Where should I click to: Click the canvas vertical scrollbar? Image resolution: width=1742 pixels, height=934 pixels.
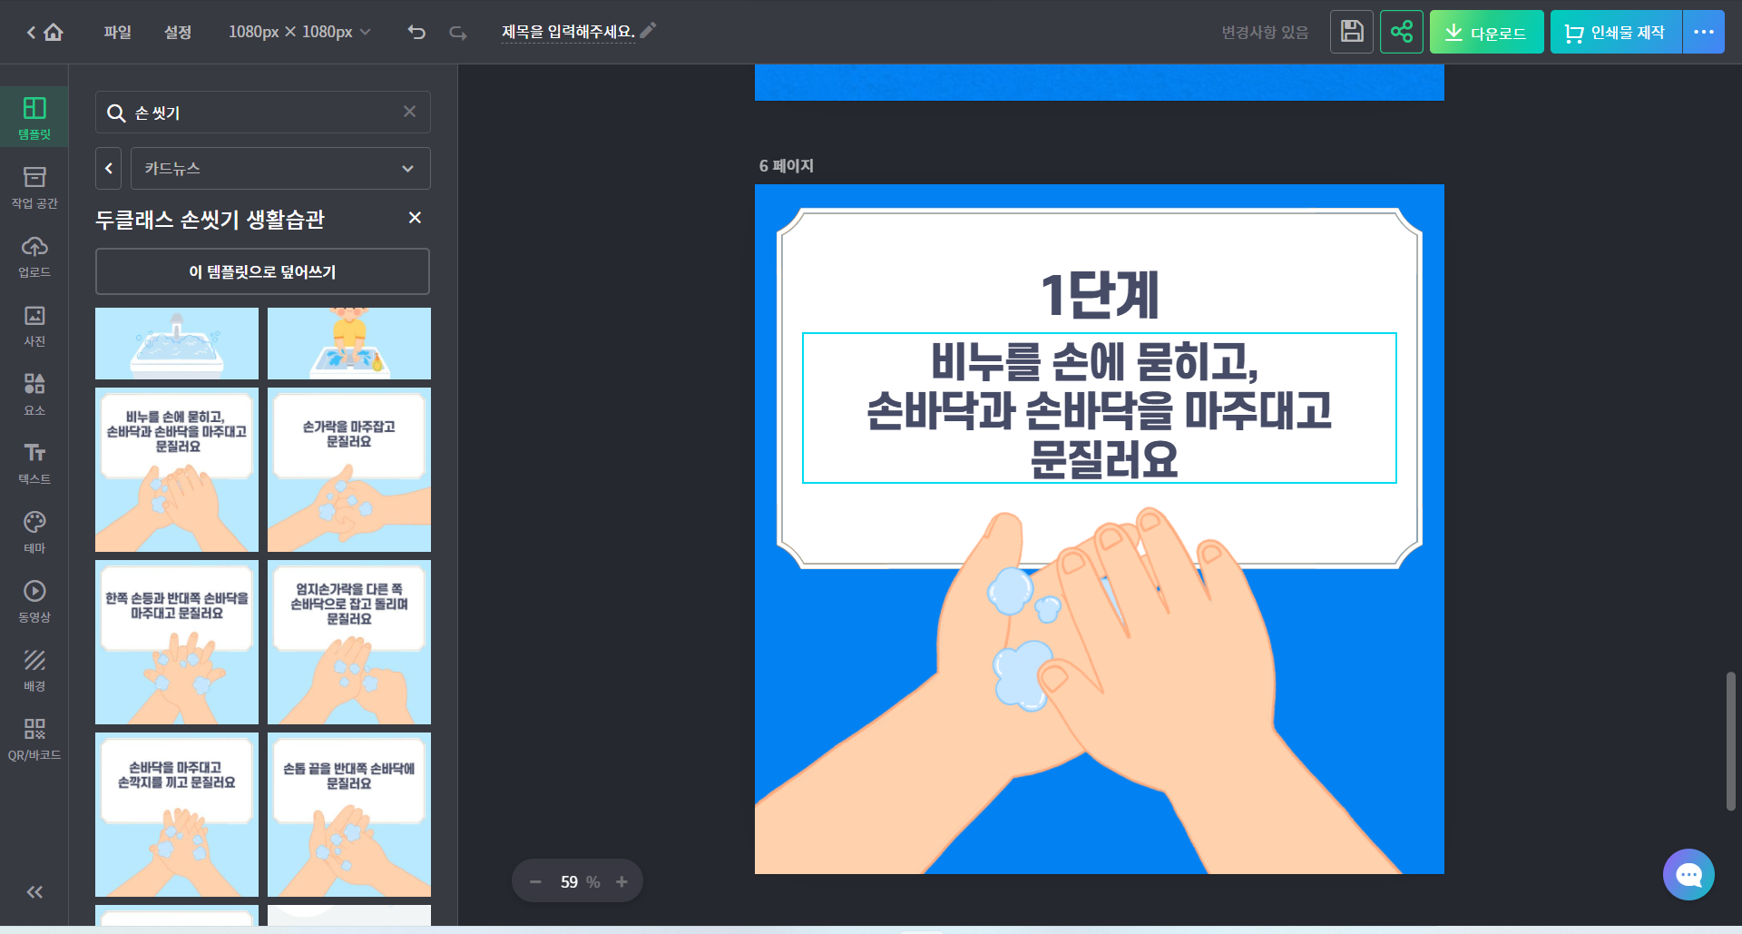click(x=1731, y=741)
